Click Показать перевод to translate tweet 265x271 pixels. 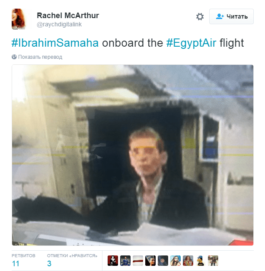[x=40, y=57]
